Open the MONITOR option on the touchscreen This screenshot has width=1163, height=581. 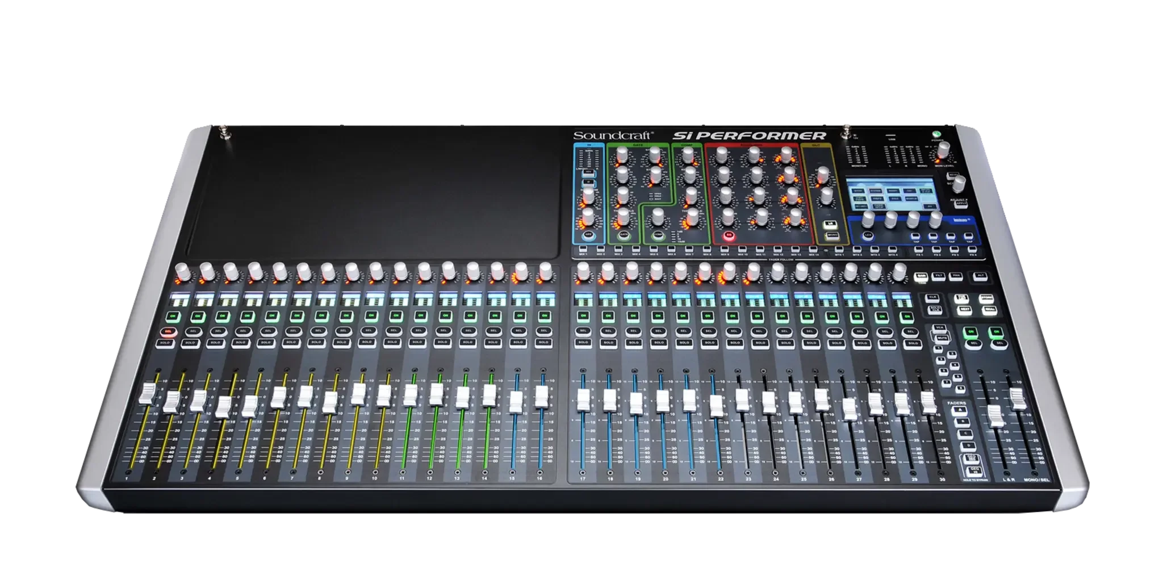[911, 198]
